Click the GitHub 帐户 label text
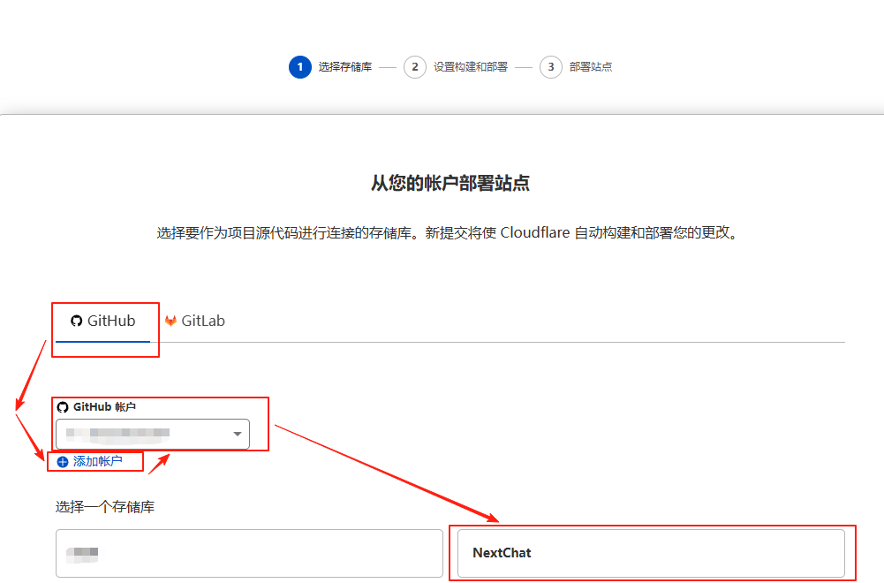This screenshot has height=583, width=884. tap(104, 407)
